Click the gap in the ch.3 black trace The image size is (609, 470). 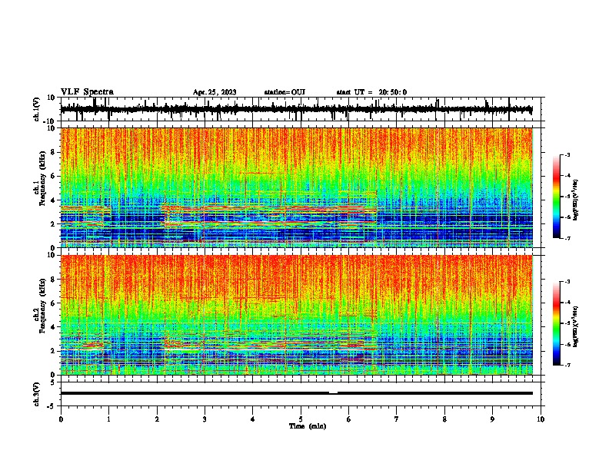click(333, 393)
